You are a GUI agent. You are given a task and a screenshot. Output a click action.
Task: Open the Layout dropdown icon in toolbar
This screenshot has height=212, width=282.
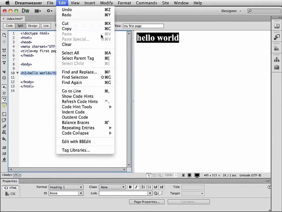pos(38,11)
